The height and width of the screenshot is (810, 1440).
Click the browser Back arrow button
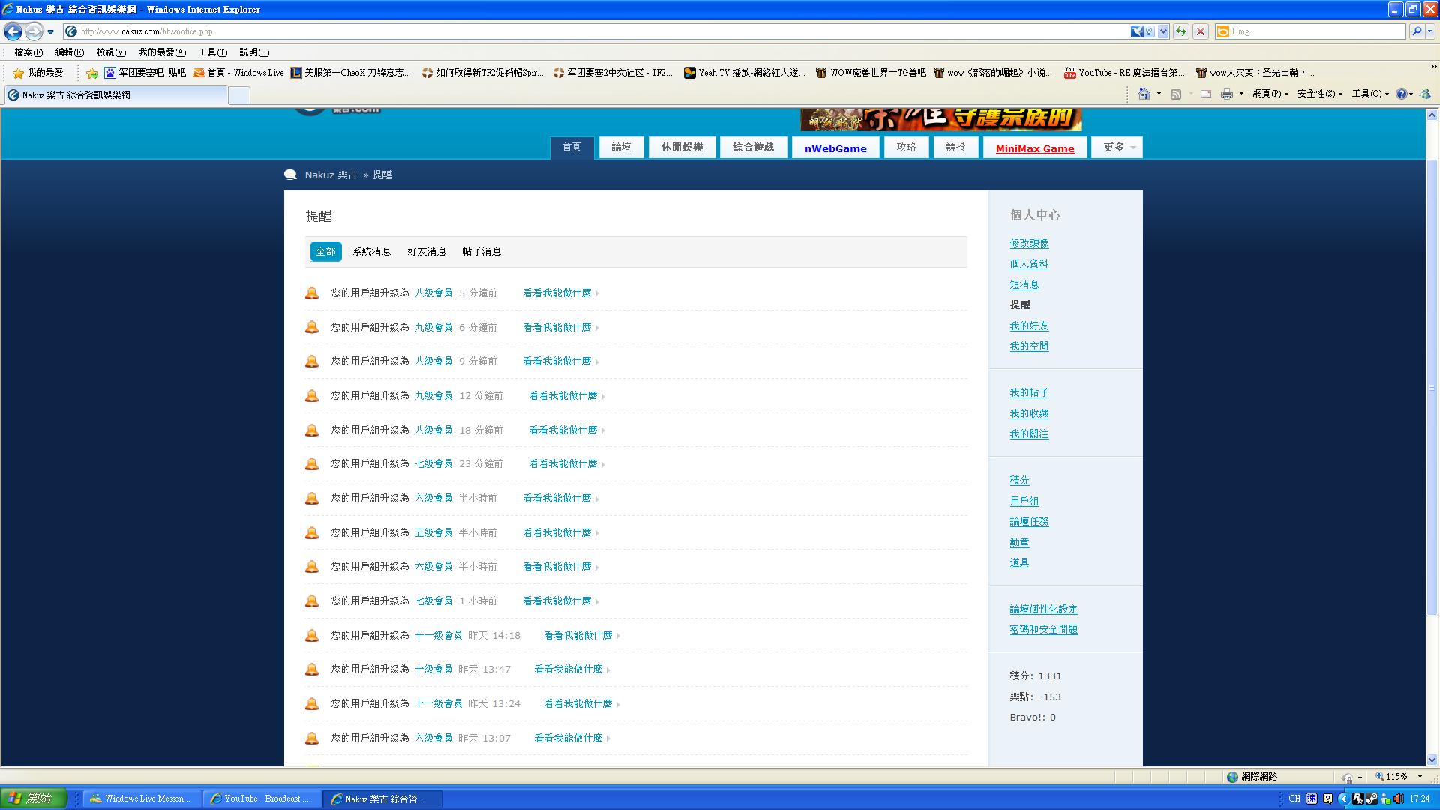coord(13,31)
